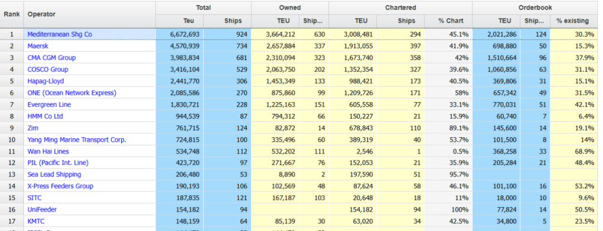
Task: Open the CMA CGM Group link
Action: point(51,57)
